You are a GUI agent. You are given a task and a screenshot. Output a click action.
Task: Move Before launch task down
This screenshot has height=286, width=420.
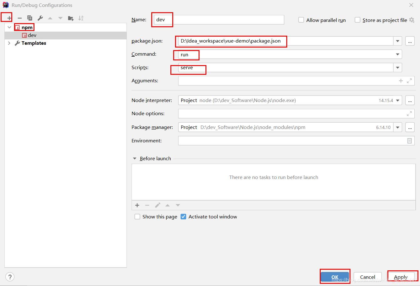click(178, 205)
